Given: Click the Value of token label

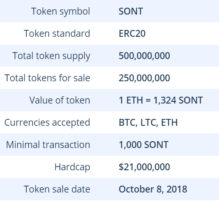Looking at the screenshot, I should tap(60, 100).
